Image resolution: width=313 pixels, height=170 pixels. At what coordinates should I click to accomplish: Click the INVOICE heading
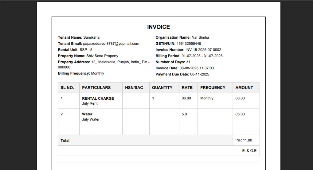coord(158,27)
